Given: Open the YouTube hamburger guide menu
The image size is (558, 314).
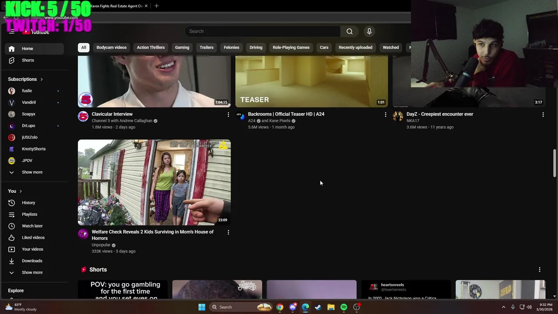Looking at the screenshot, I should click(12, 31).
